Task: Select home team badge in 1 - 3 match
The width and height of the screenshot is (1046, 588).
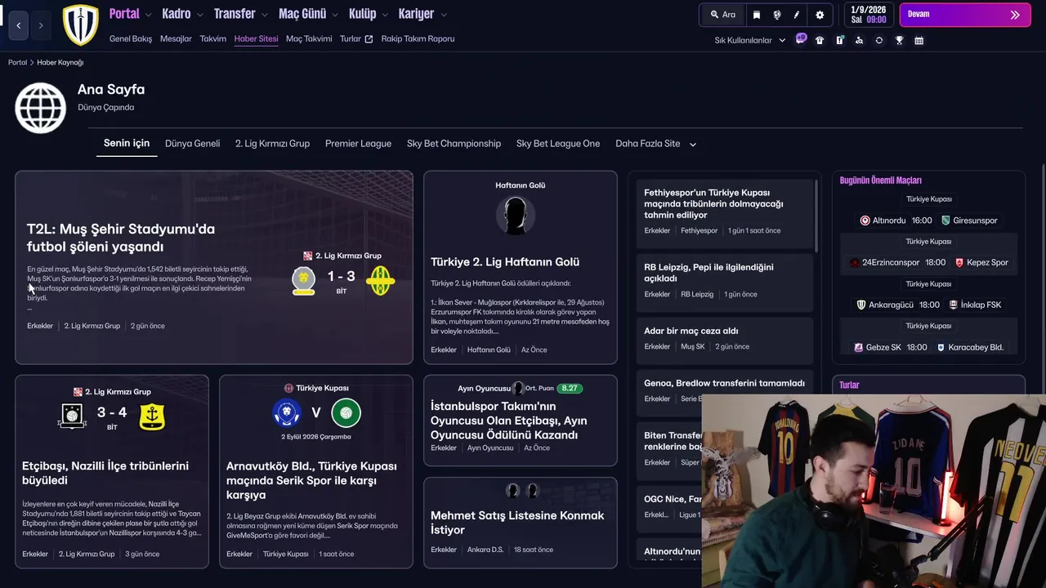Action: 304,281
